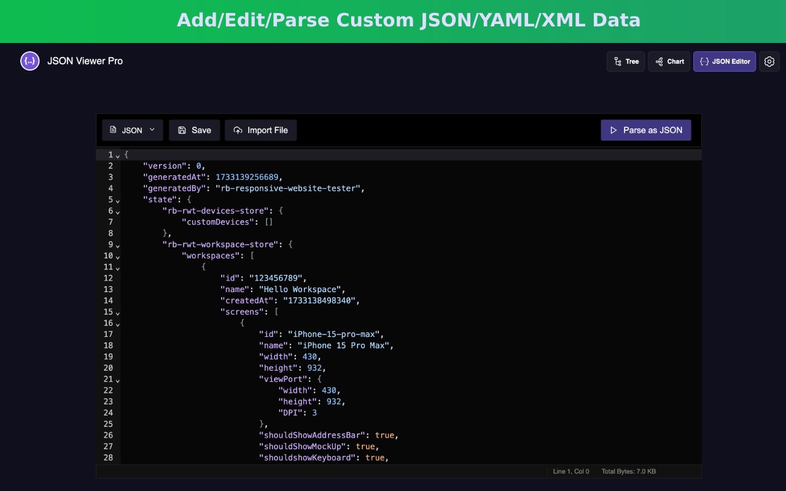Open settings via the gear icon
This screenshot has height=491, width=786.
(x=769, y=61)
